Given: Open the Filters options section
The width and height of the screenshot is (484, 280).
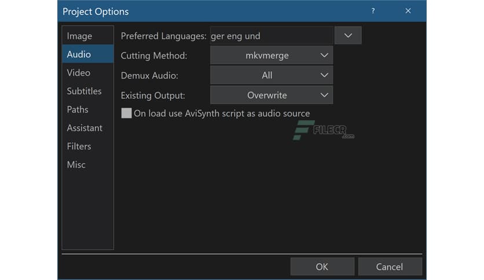Looking at the screenshot, I should [79, 146].
